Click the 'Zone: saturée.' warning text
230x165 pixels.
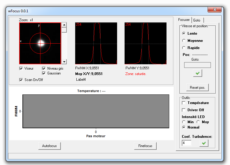[136, 74]
